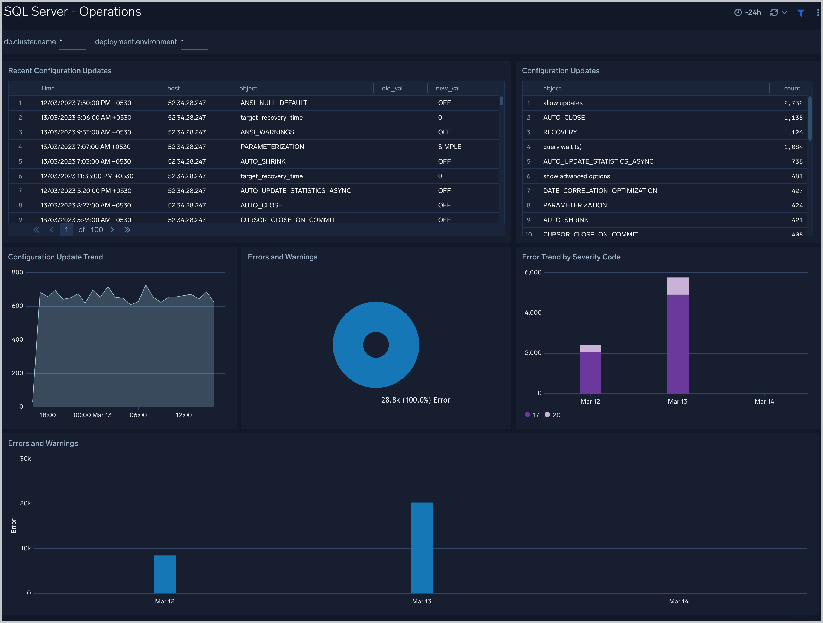Click timestamp 12/03/2023 11:35:00 PM +0530
823x623 pixels.
point(87,176)
